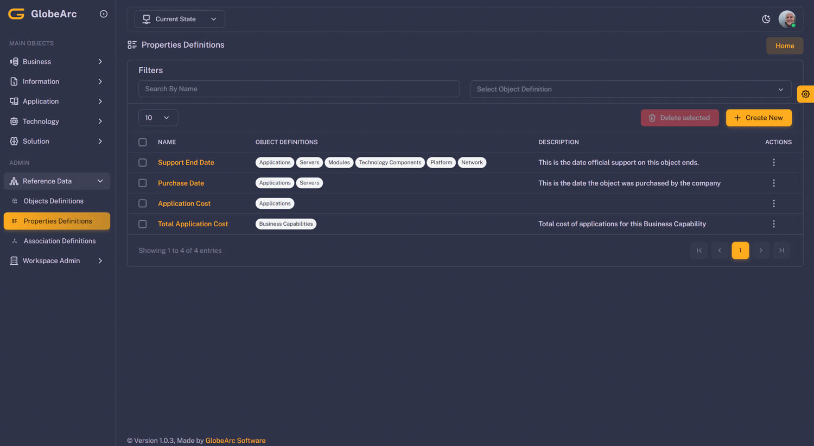Click the Create New button
This screenshot has width=814, height=446.
[758, 118]
